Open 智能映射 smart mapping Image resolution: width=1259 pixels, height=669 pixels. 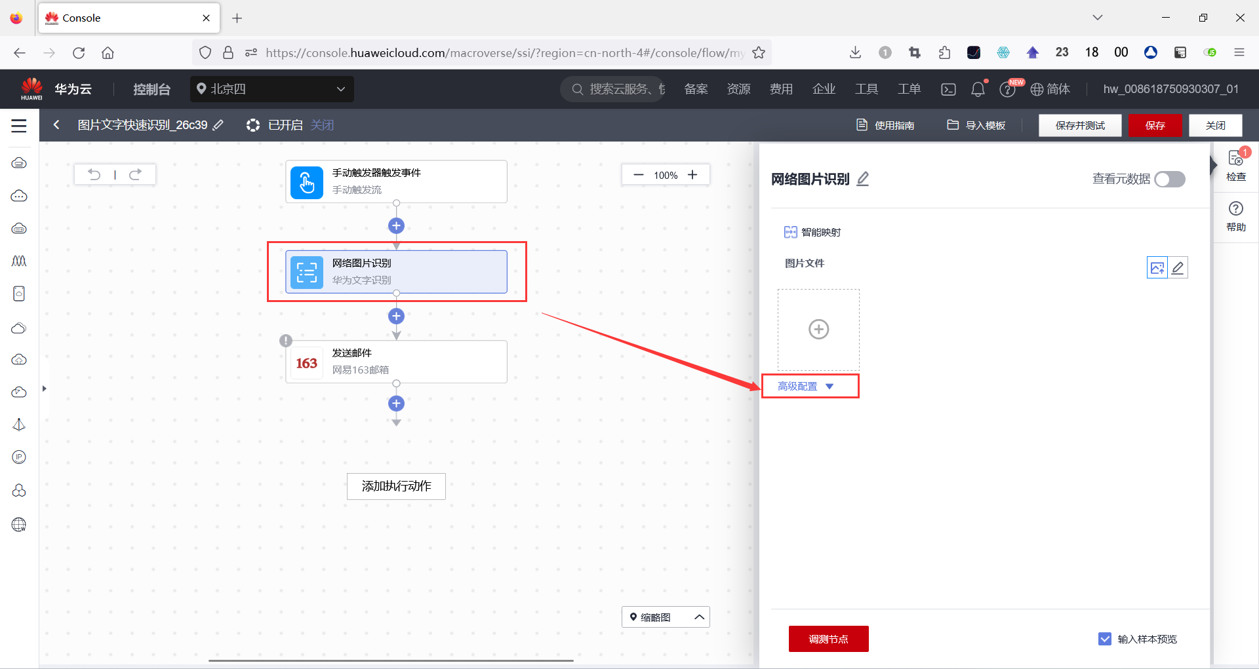click(812, 232)
